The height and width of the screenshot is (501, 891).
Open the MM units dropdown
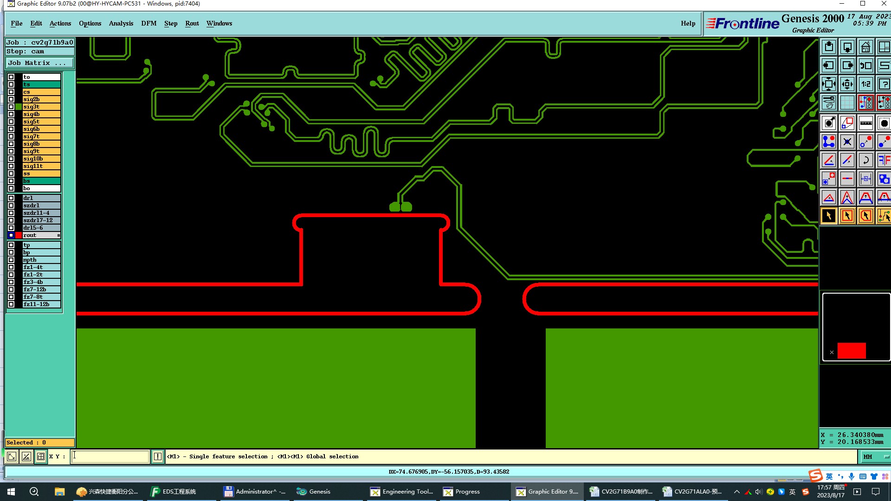tap(875, 457)
